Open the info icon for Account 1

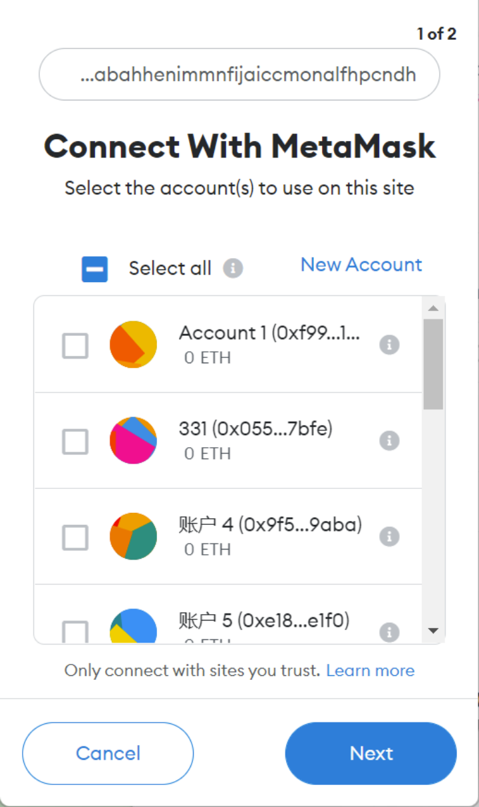[x=389, y=345]
